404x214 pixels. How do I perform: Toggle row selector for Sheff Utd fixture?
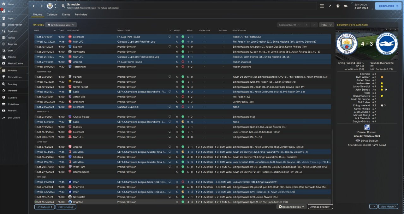pyautogui.click(x=36, y=187)
